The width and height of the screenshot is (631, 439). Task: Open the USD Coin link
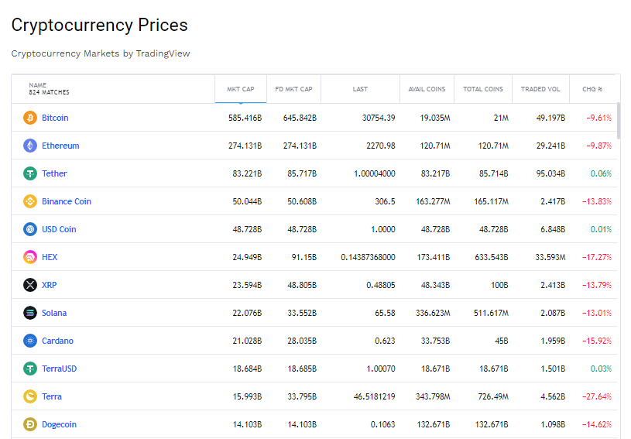point(59,229)
